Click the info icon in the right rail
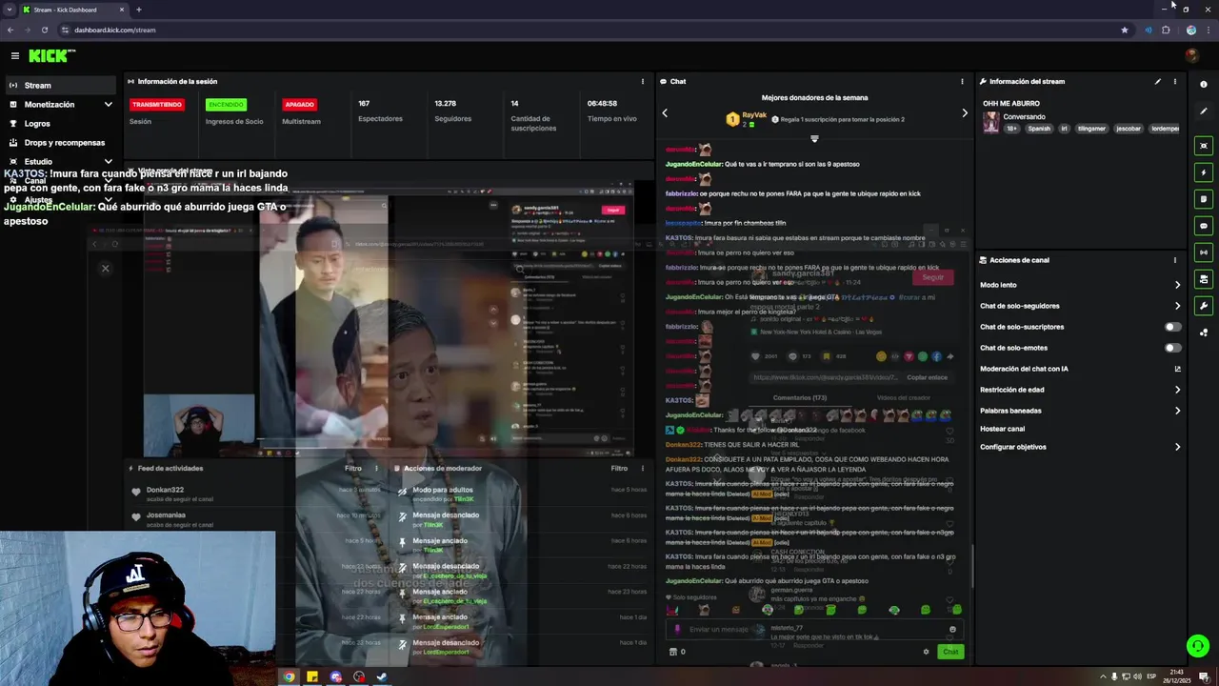Viewport: 1219px width, 686px height. click(x=1204, y=85)
